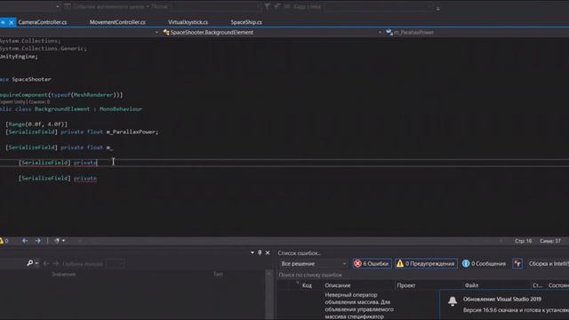Click the filter funnel icon in top toolbar

267,6
